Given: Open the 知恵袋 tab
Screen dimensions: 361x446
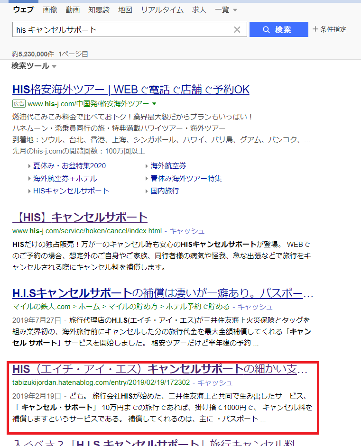Looking at the screenshot, I should [99, 9].
